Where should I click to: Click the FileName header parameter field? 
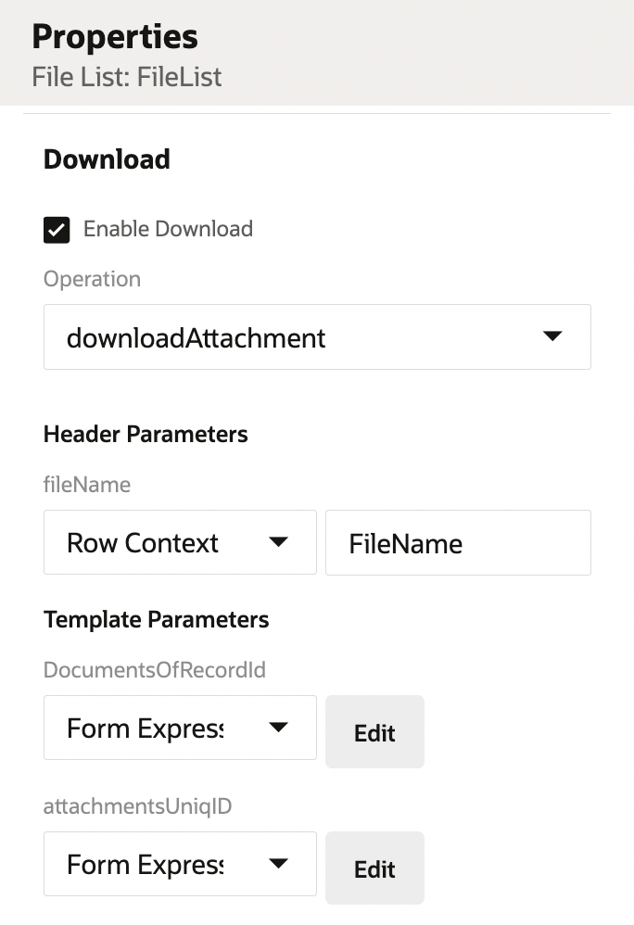point(458,542)
